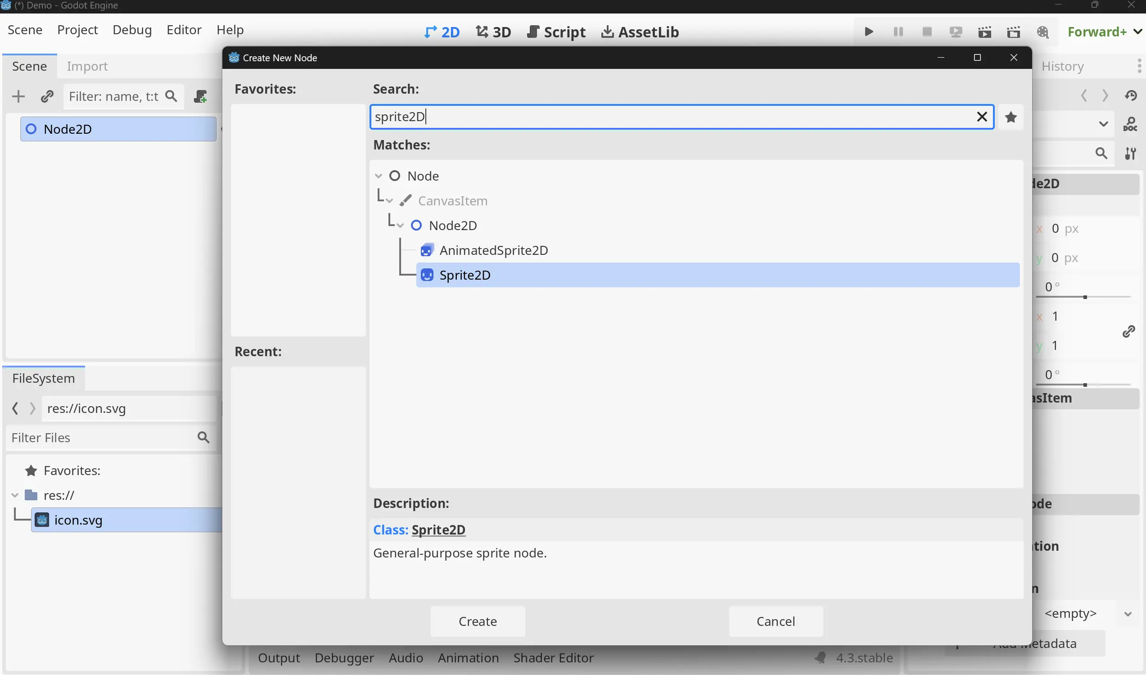The width and height of the screenshot is (1146, 675).
Task: Run remote debug icon in toolbar
Action: [956, 32]
